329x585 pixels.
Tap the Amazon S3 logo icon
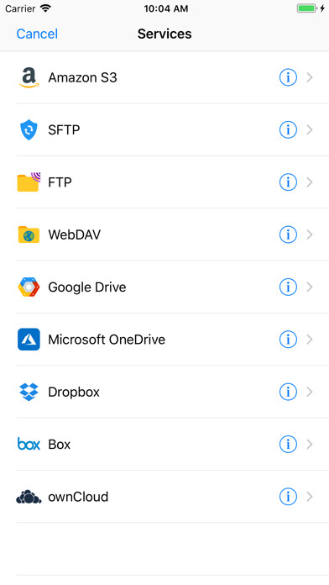point(29,77)
